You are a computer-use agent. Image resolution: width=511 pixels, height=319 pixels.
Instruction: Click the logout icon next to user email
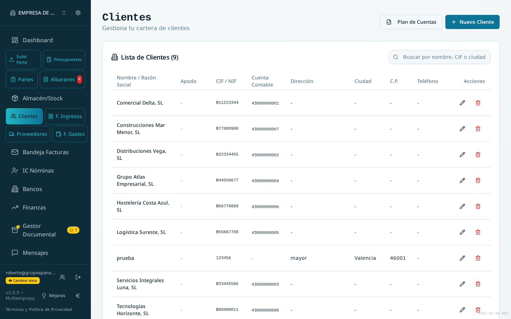78,277
